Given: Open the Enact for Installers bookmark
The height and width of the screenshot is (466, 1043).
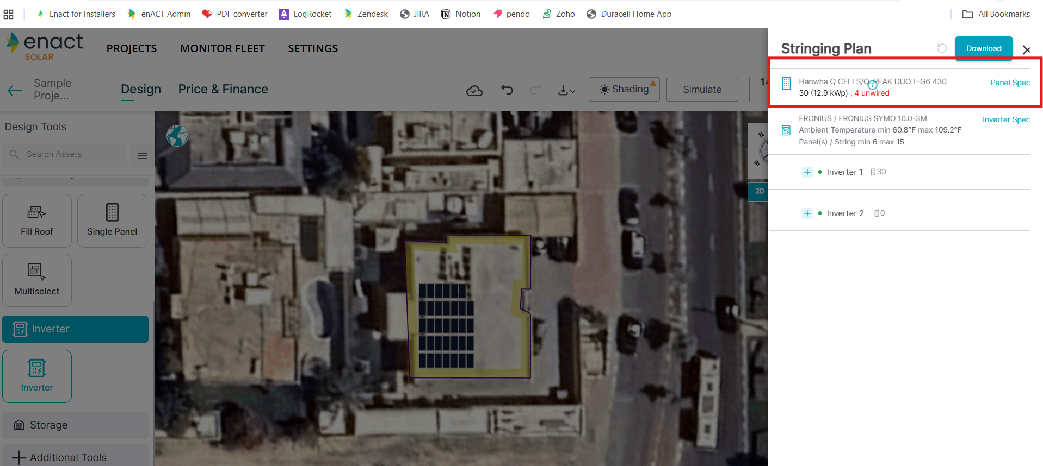Looking at the screenshot, I should coord(76,14).
